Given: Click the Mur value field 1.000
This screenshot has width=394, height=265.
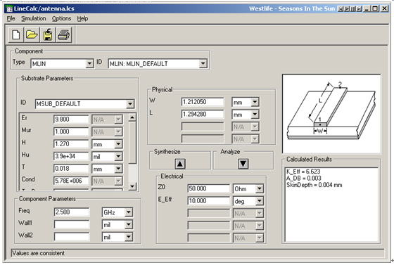Looking at the screenshot, I should point(71,131).
